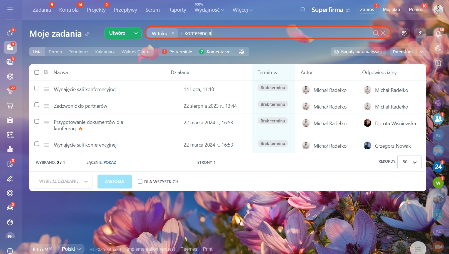Screen dimensions: 449x254
Task: Open the Pomoc help button
Action: pyautogui.click(x=416, y=9)
